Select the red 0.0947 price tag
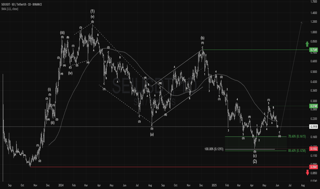The width and height of the screenshot is (320, 189). (x=314, y=167)
